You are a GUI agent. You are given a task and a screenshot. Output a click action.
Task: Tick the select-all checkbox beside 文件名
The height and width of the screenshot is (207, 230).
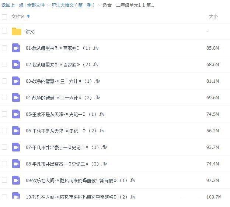coord(4,17)
